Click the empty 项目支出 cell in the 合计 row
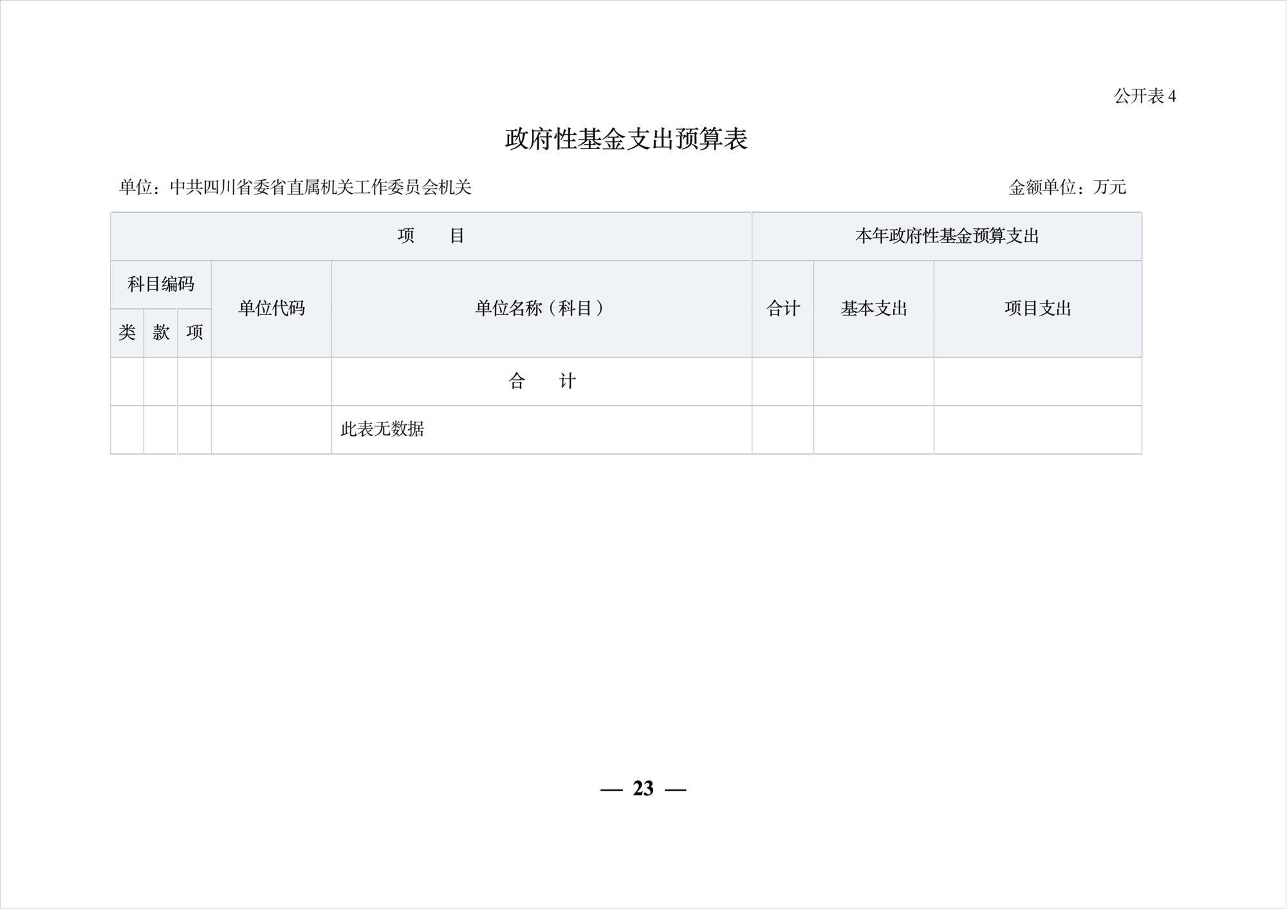The width and height of the screenshot is (1287, 909). 1037,381
